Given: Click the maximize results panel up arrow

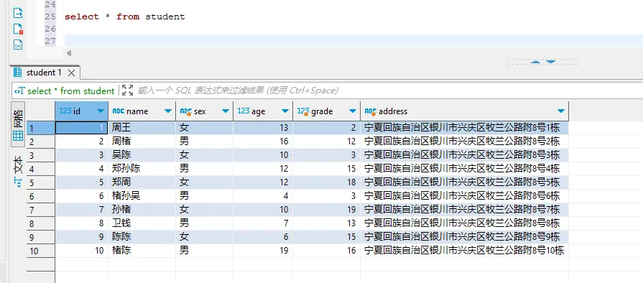Looking at the screenshot, I should (535, 62).
